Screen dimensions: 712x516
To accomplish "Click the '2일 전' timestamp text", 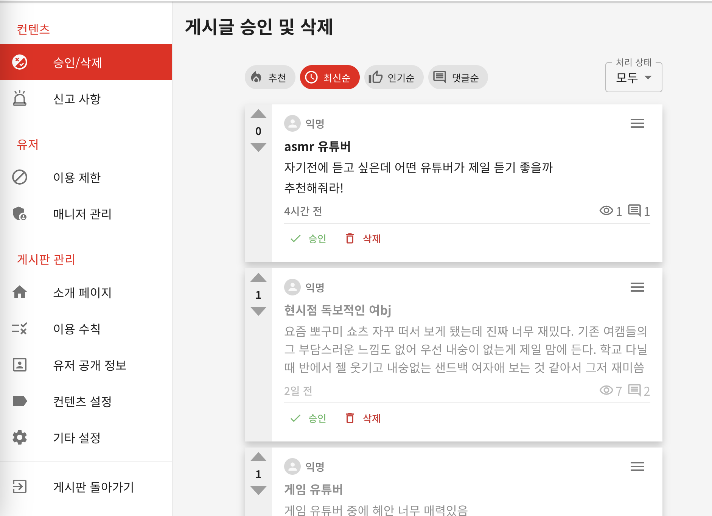I will point(298,391).
